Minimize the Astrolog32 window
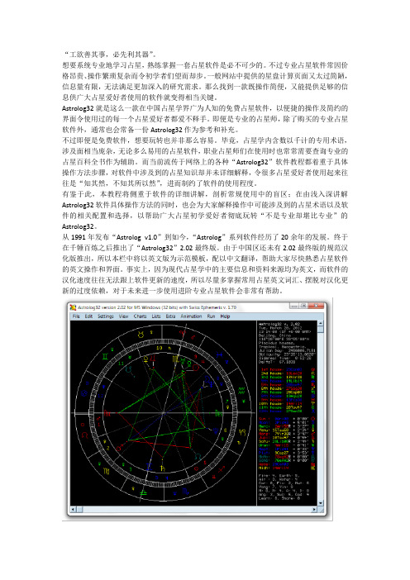 point(294,306)
